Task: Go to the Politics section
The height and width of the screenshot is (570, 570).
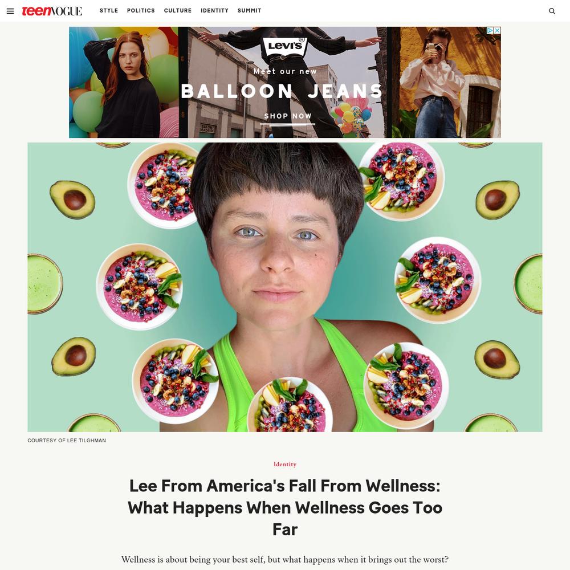Action: [141, 10]
